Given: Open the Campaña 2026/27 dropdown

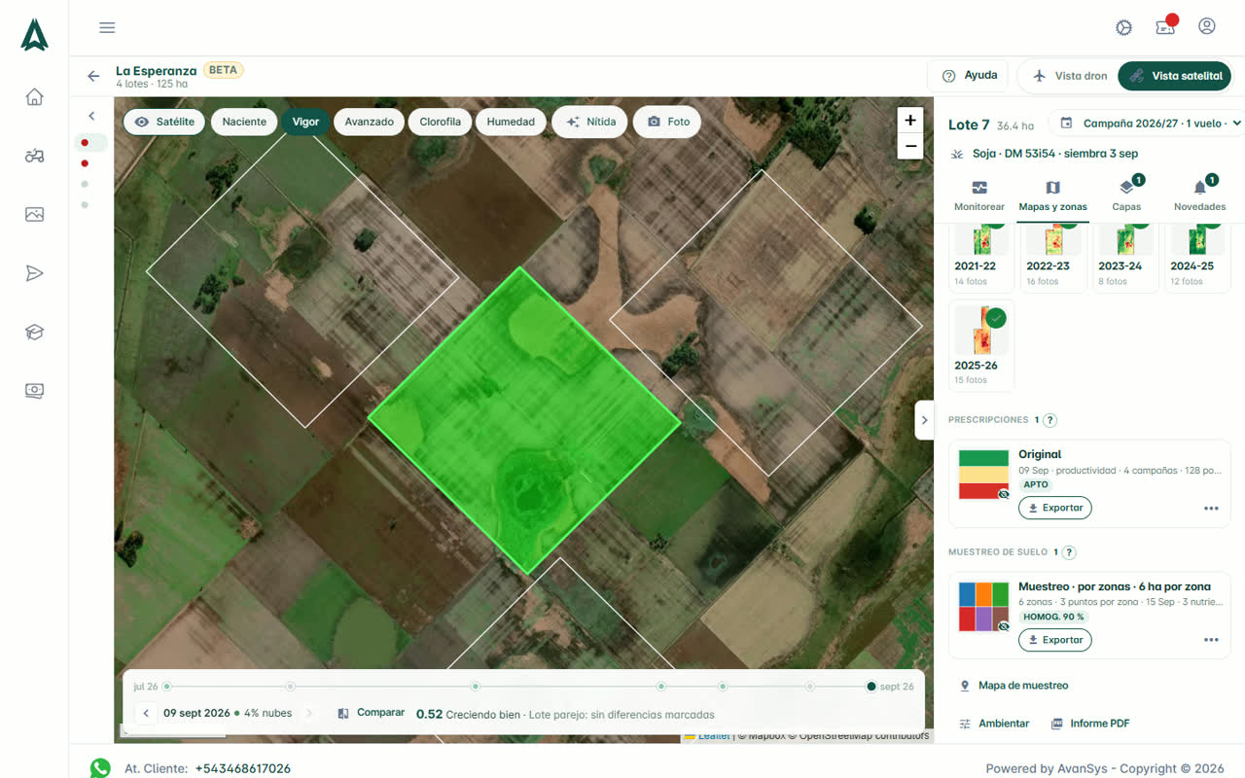Looking at the screenshot, I should pyautogui.click(x=1146, y=124).
